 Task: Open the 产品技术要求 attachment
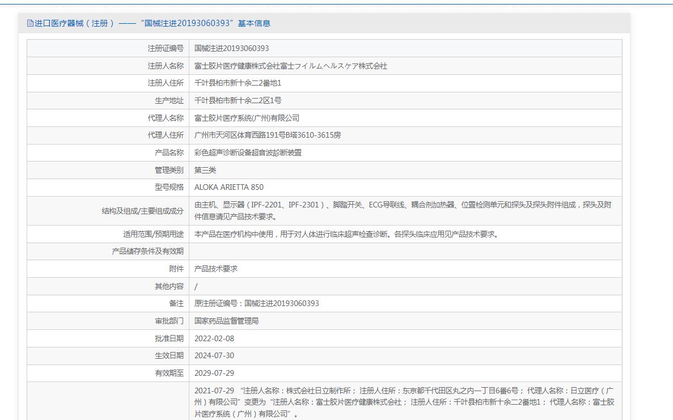pos(216,269)
